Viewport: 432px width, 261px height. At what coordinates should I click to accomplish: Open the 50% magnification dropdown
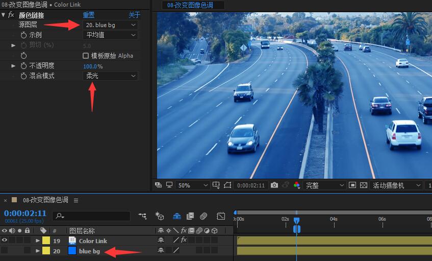tap(192, 185)
